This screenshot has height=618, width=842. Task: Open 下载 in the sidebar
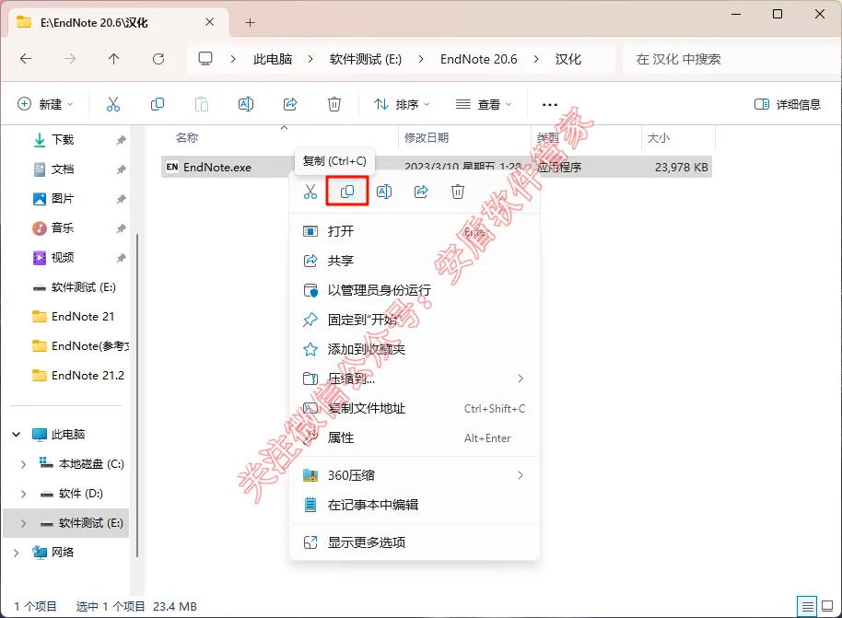pyautogui.click(x=63, y=140)
